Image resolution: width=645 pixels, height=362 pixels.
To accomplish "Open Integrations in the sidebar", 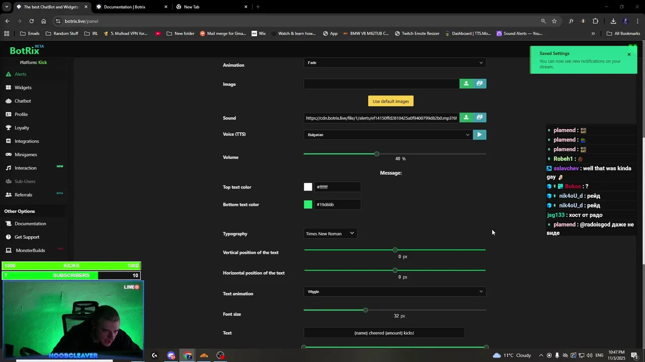I will point(27,141).
